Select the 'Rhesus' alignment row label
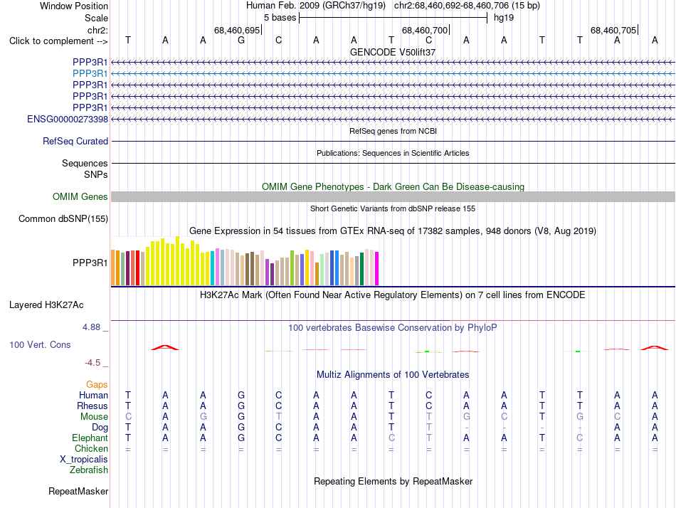The width and height of the screenshot is (676, 508). pos(93,406)
